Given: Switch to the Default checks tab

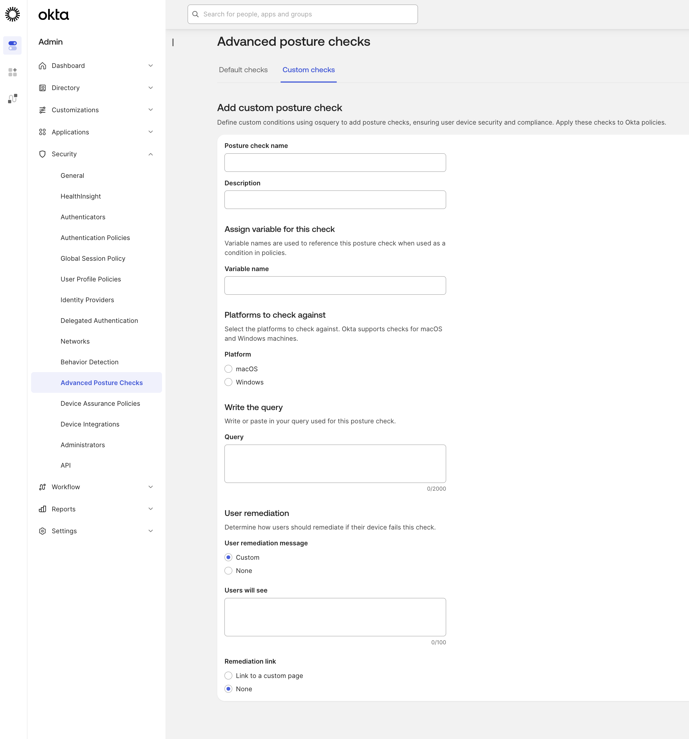Looking at the screenshot, I should 243,70.
